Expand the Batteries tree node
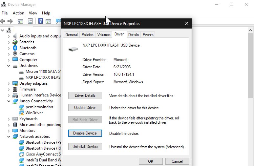The width and height of the screenshot is (254, 166). click(x=9, y=42)
